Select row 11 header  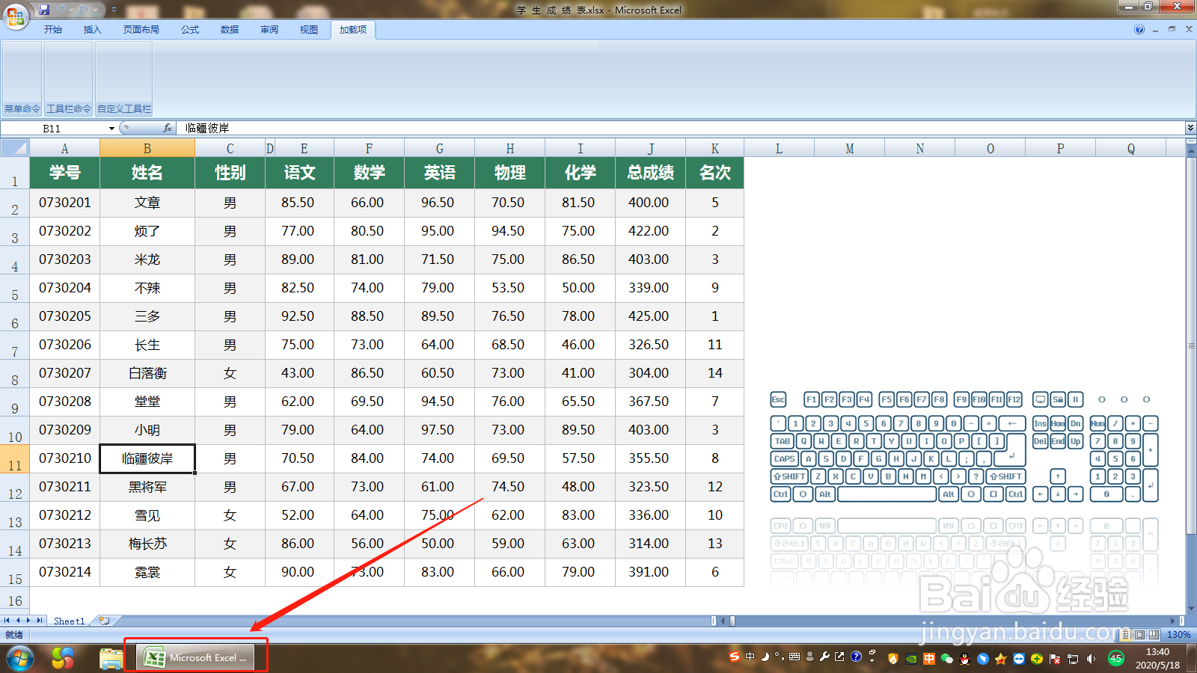tap(15, 459)
